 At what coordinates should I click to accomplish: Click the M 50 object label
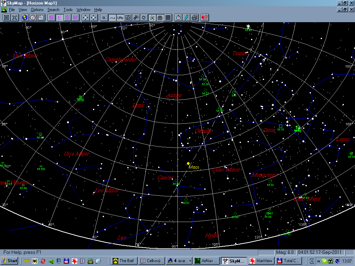(x=270, y=185)
